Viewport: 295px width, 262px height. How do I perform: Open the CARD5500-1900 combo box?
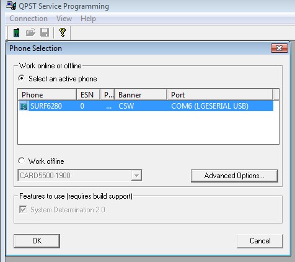(x=80, y=176)
